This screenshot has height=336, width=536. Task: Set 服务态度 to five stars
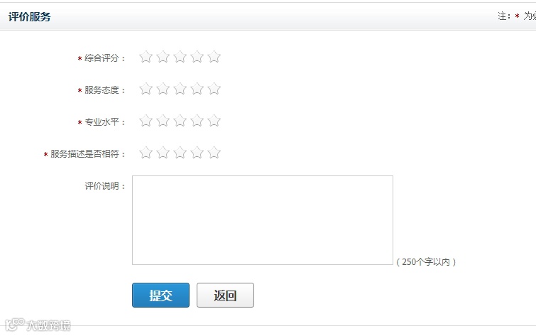(214, 89)
